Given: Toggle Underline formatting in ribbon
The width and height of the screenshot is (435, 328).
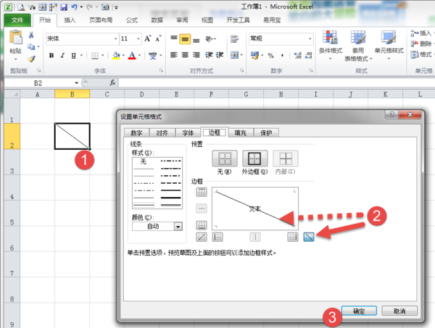Looking at the screenshot, I should coord(73,55).
